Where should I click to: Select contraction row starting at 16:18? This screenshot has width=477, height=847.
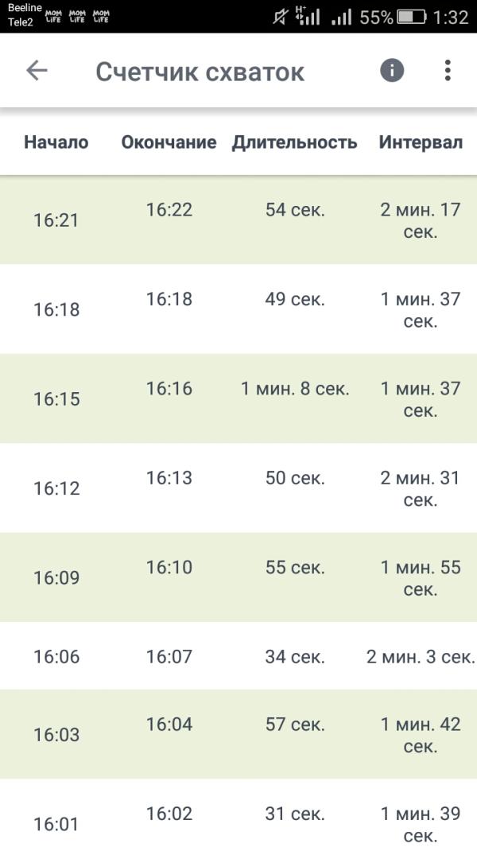pyautogui.click(x=238, y=309)
